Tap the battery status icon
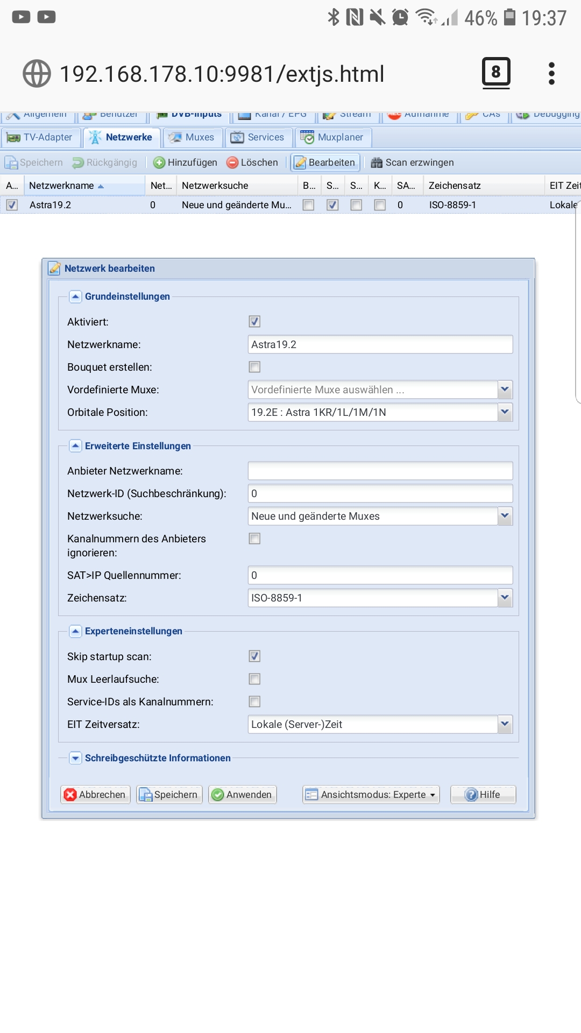This screenshot has width=581, height=1033. point(509,17)
